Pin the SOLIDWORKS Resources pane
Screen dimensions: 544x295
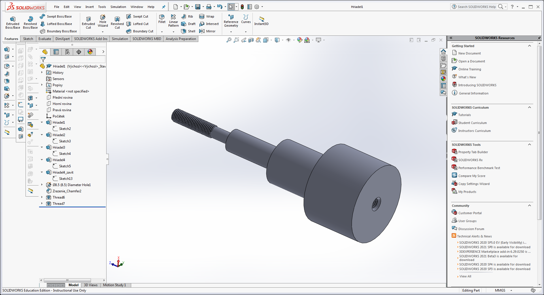539,38
